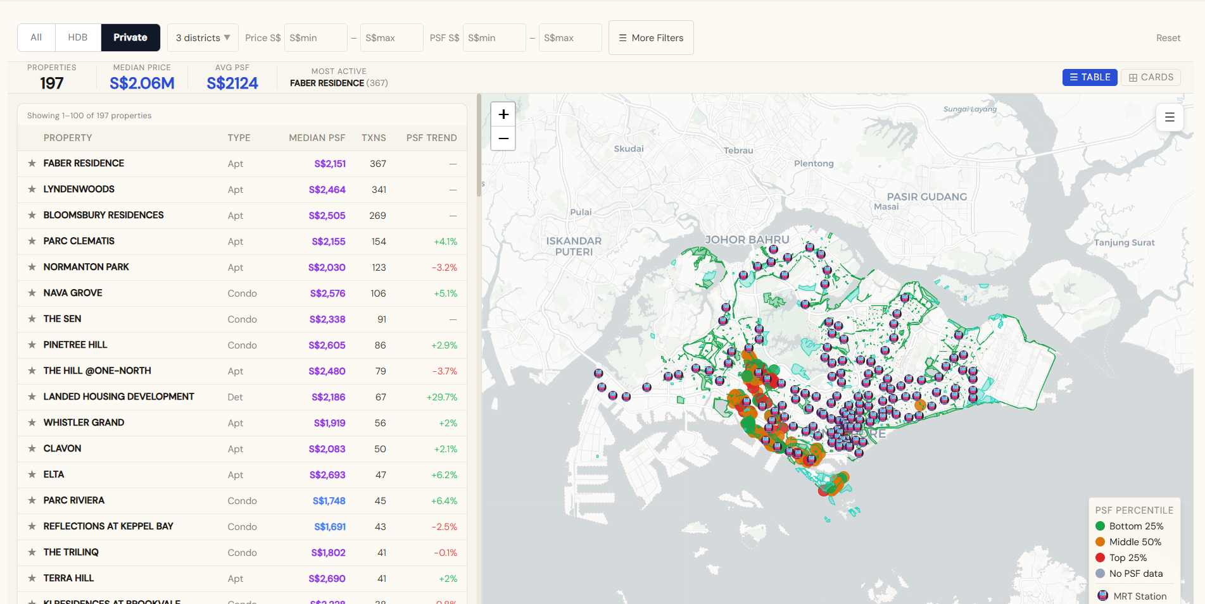The width and height of the screenshot is (1205, 604).
Task: Favorite NAVA GROVE with star icon
Action: [x=32, y=293]
